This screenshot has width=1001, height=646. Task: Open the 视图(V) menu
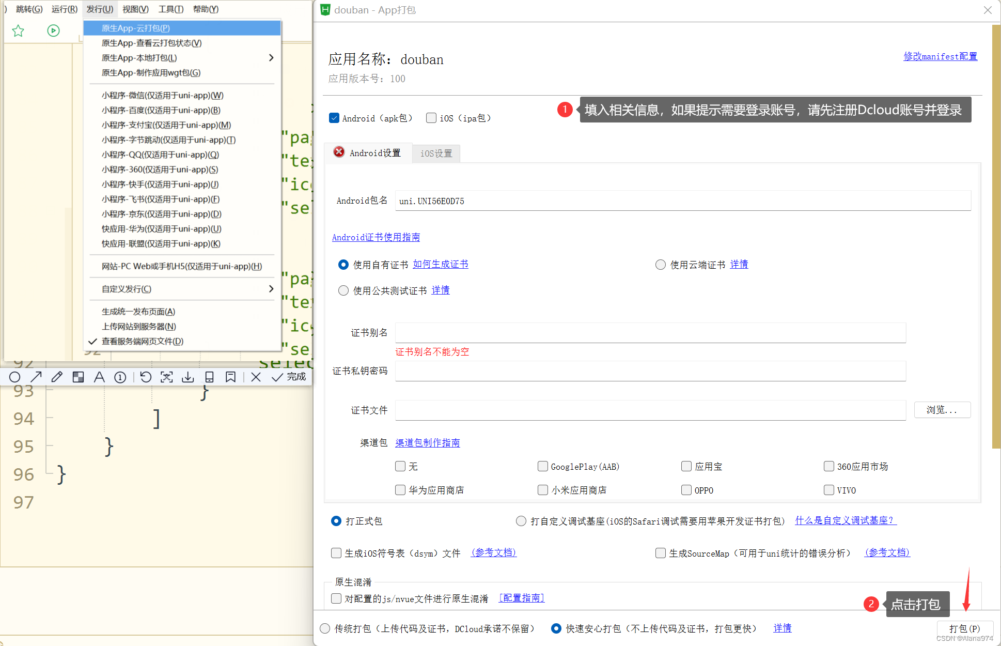(135, 9)
